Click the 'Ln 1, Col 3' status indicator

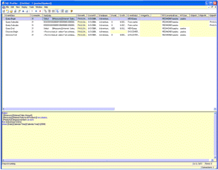click(198, 163)
